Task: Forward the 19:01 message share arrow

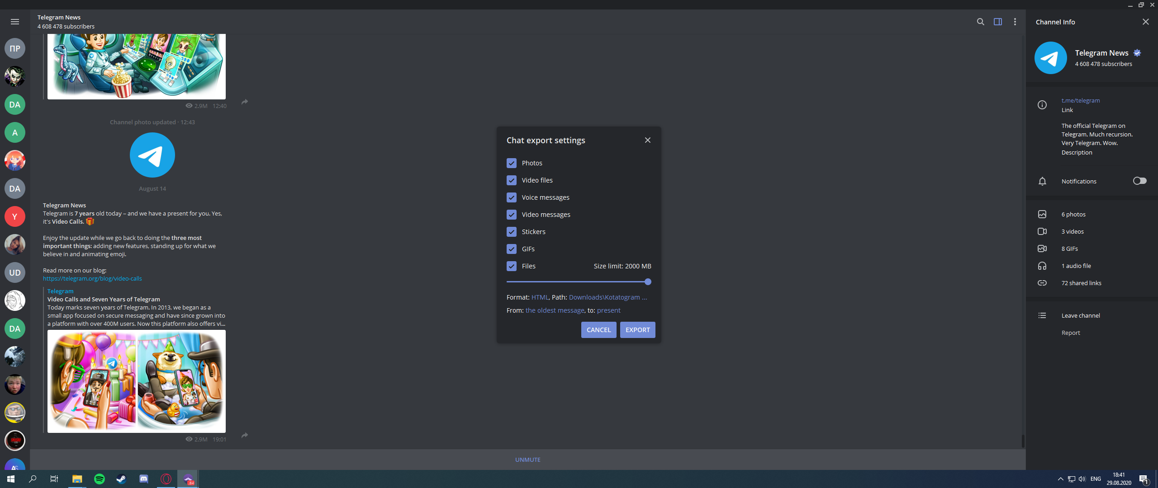Action: [245, 435]
